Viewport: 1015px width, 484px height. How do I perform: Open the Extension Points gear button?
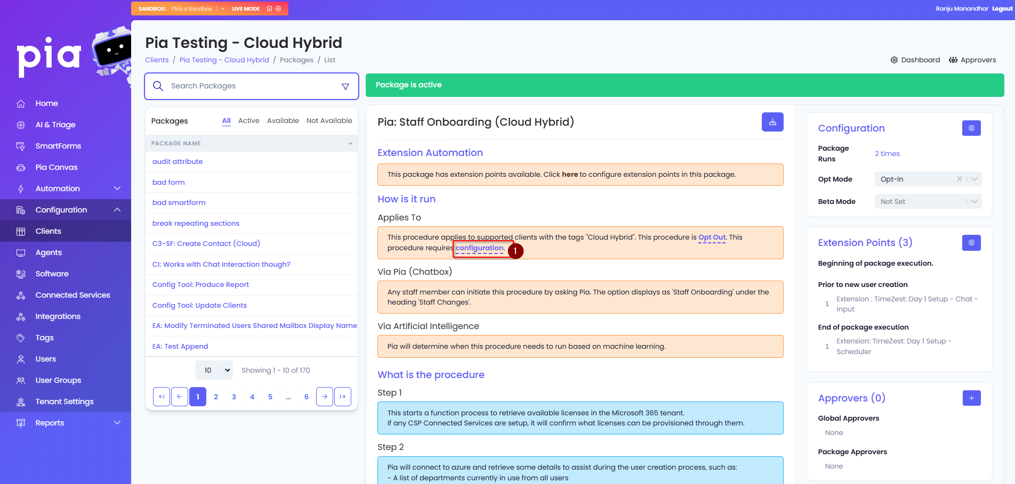[x=971, y=243]
